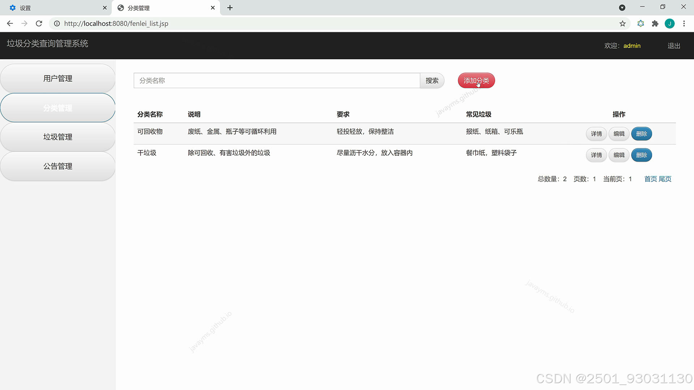Switch to the 分类管理 browser tab
694x390 pixels.
click(x=166, y=8)
